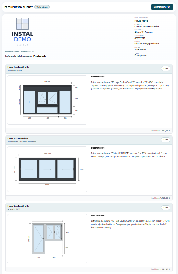Click the client name Cristian Sama Hernandez
Screen dimensions: 178x274
coord(147,27)
